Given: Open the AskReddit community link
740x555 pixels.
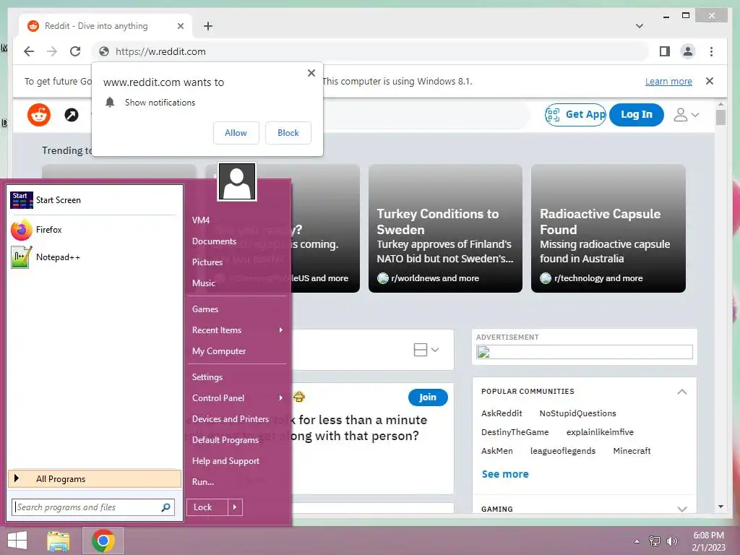Looking at the screenshot, I should [502, 413].
